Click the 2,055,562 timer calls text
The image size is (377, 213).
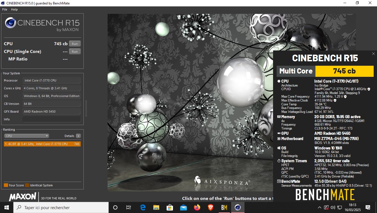tap(332, 161)
